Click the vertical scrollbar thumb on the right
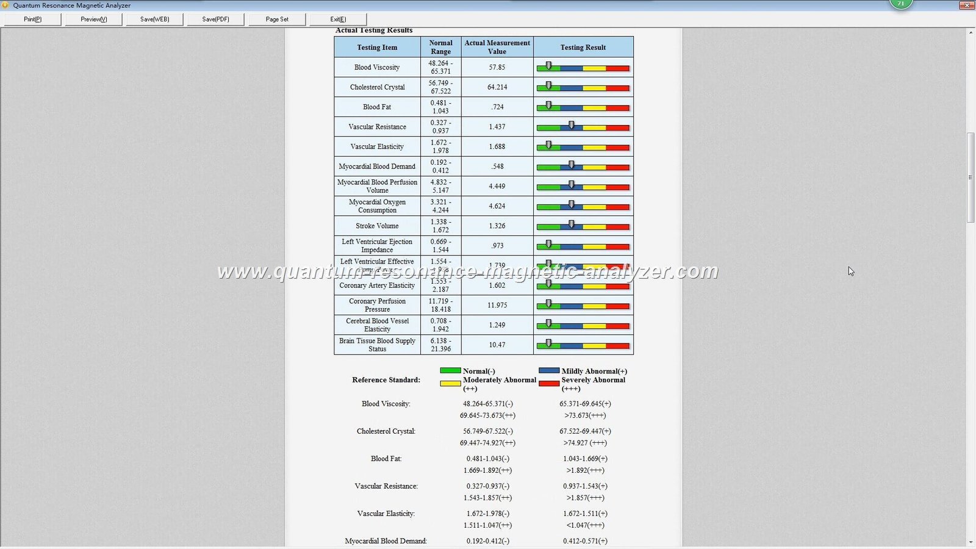This screenshot has width=976, height=549. [971, 177]
